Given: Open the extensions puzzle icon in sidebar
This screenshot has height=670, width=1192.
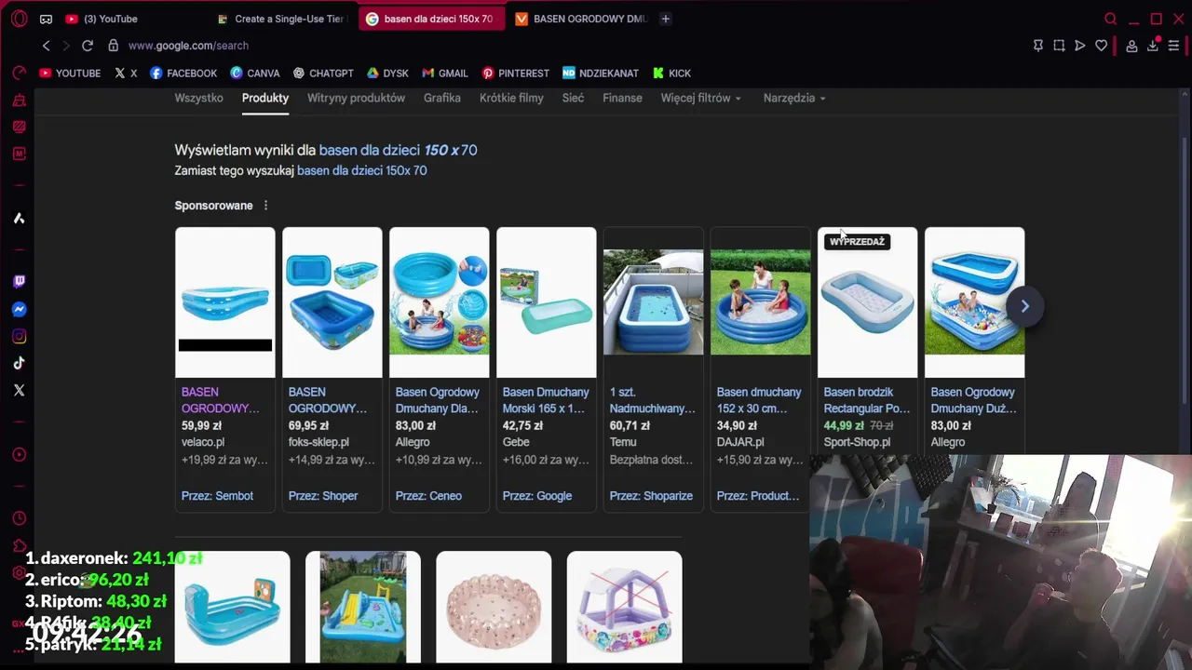Looking at the screenshot, I should click(19, 546).
